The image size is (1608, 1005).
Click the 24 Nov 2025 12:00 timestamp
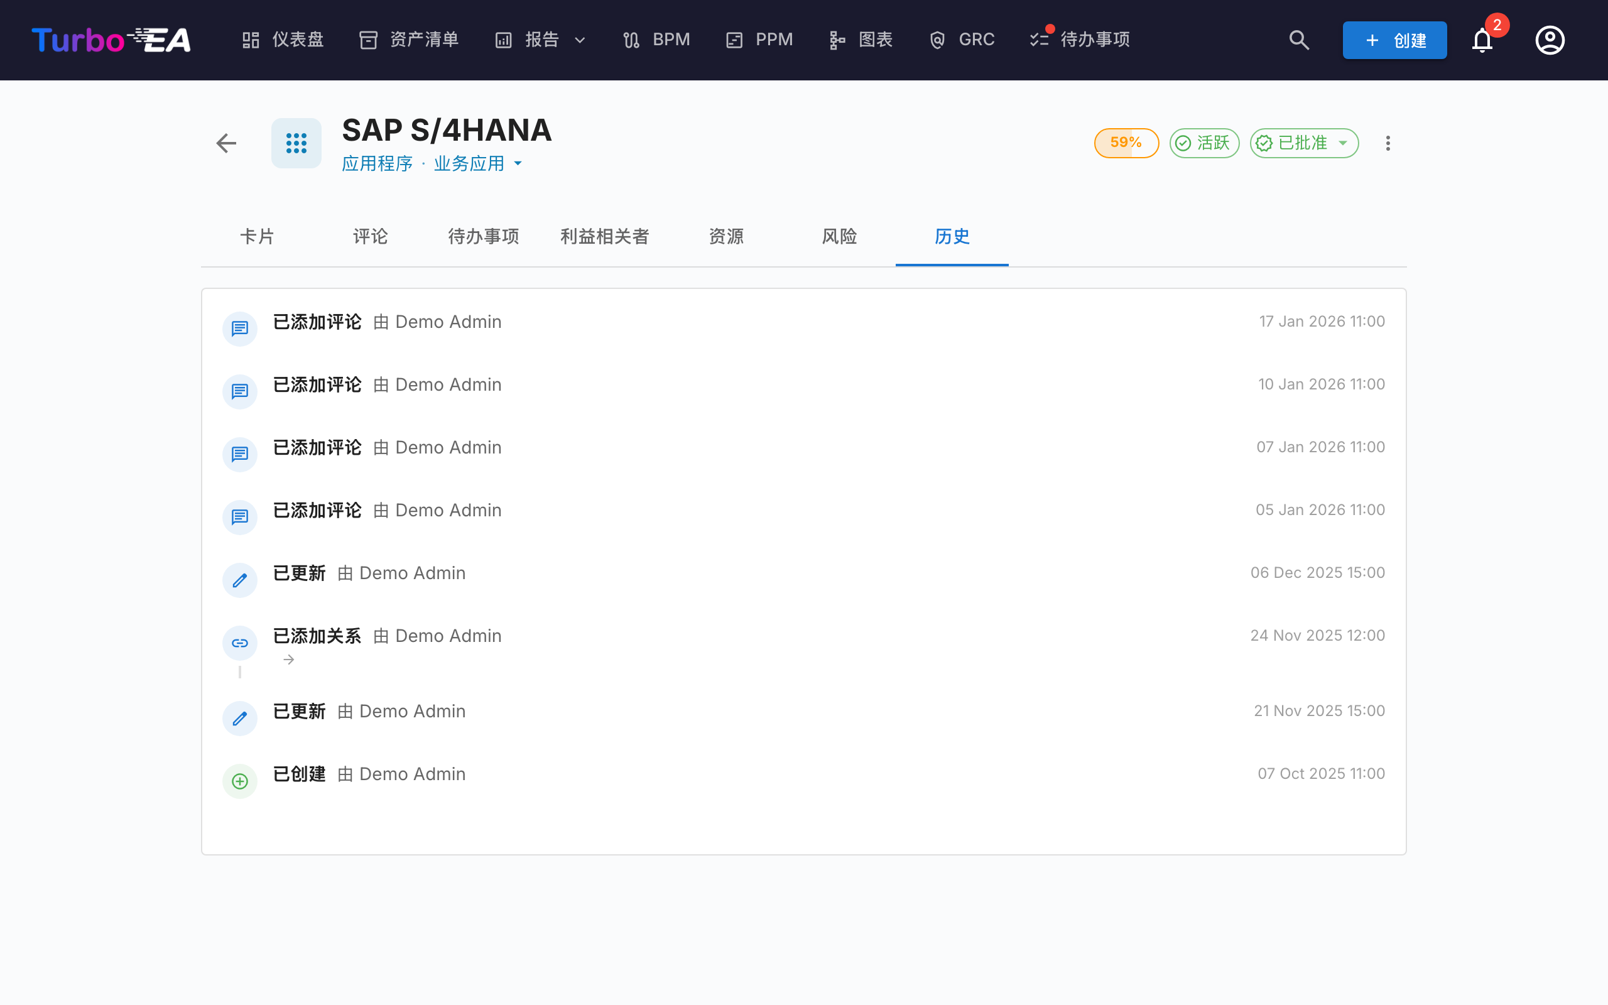pos(1318,636)
